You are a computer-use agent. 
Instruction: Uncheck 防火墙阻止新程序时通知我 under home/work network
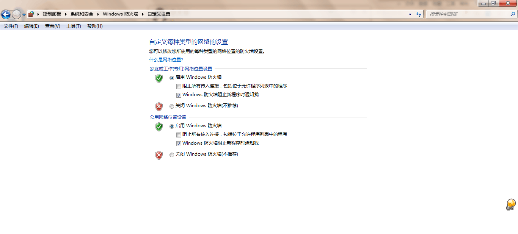pyautogui.click(x=179, y=95)
